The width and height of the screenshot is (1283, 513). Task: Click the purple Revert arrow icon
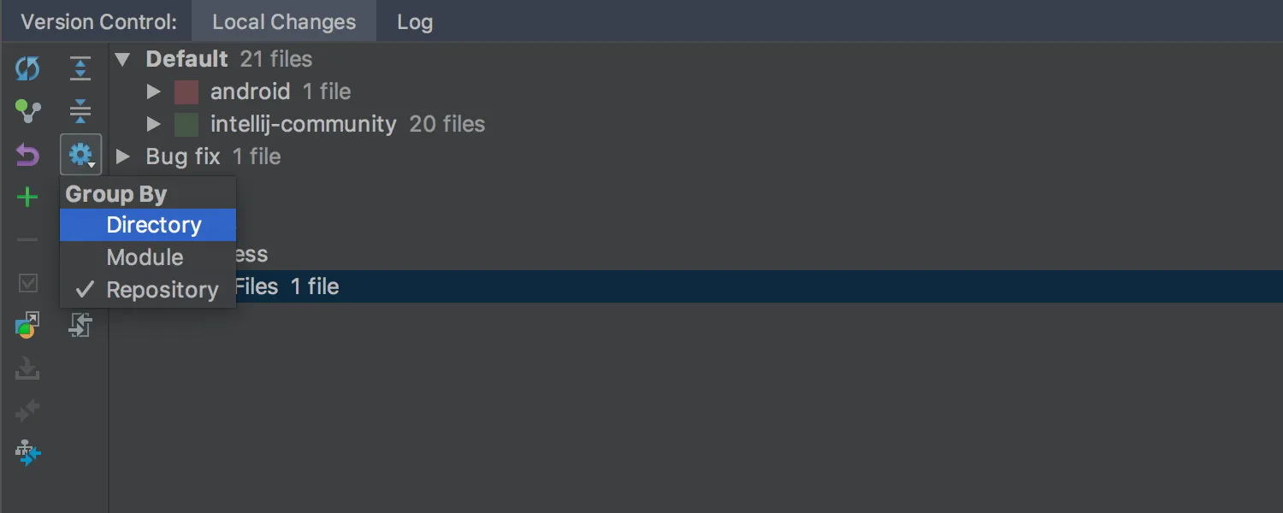(27, 156)
